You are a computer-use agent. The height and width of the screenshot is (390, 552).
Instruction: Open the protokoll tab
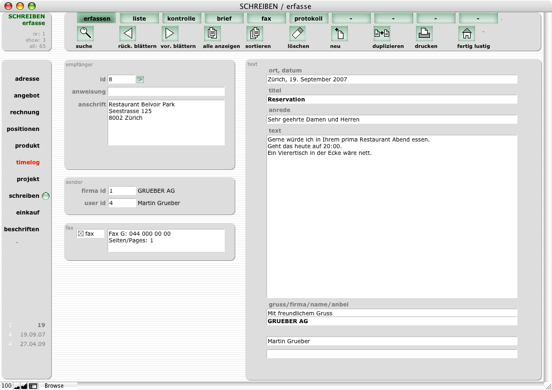click(x=309, y=18)
